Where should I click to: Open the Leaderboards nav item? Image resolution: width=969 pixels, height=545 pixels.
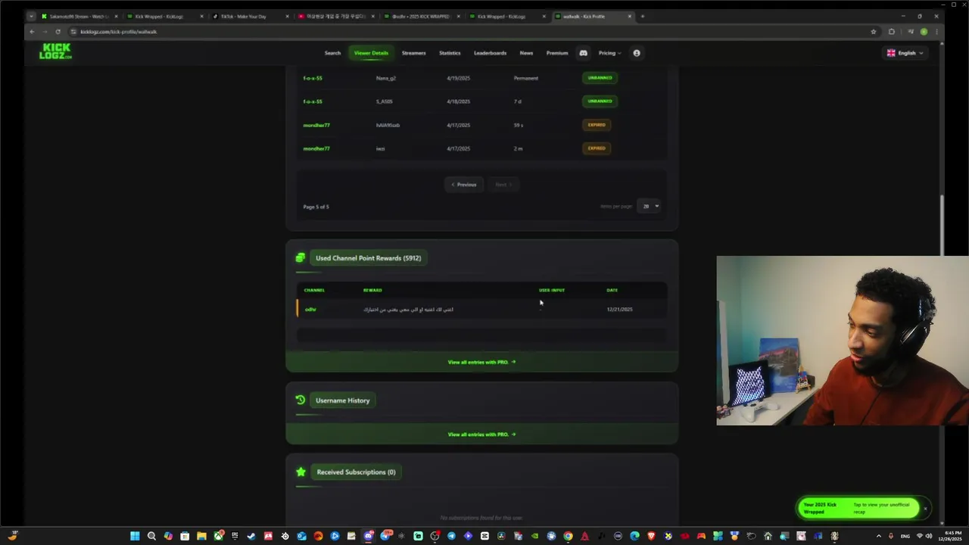click(490, 53)
